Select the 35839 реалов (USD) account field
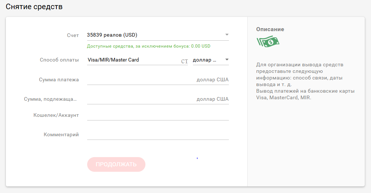This screenshot has width=371, height=193. click(x=154, y=35)
